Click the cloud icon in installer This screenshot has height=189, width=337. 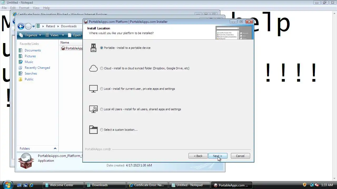[93, 68]
